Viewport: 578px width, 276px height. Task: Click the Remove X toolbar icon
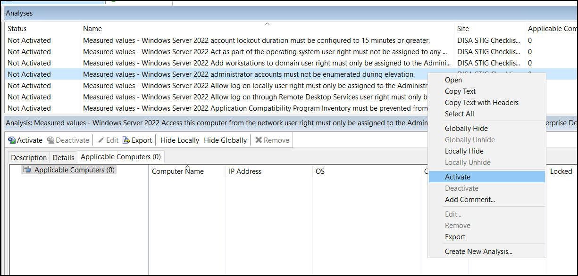point(260,140)
